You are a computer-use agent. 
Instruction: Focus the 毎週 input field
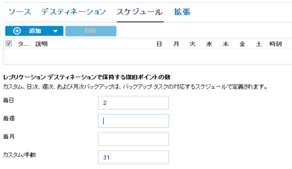[133, 121]
